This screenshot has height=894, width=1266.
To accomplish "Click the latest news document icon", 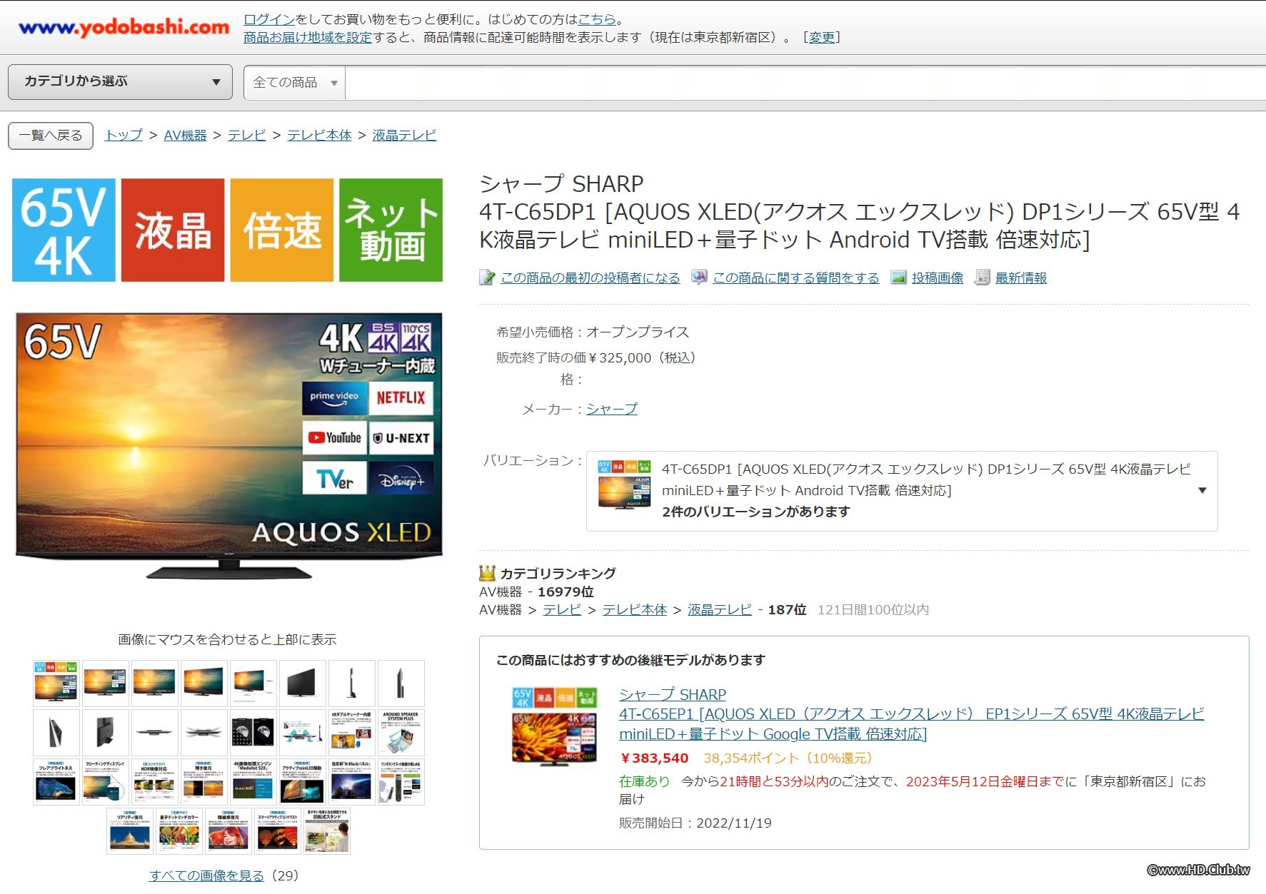I will [983, 278].
